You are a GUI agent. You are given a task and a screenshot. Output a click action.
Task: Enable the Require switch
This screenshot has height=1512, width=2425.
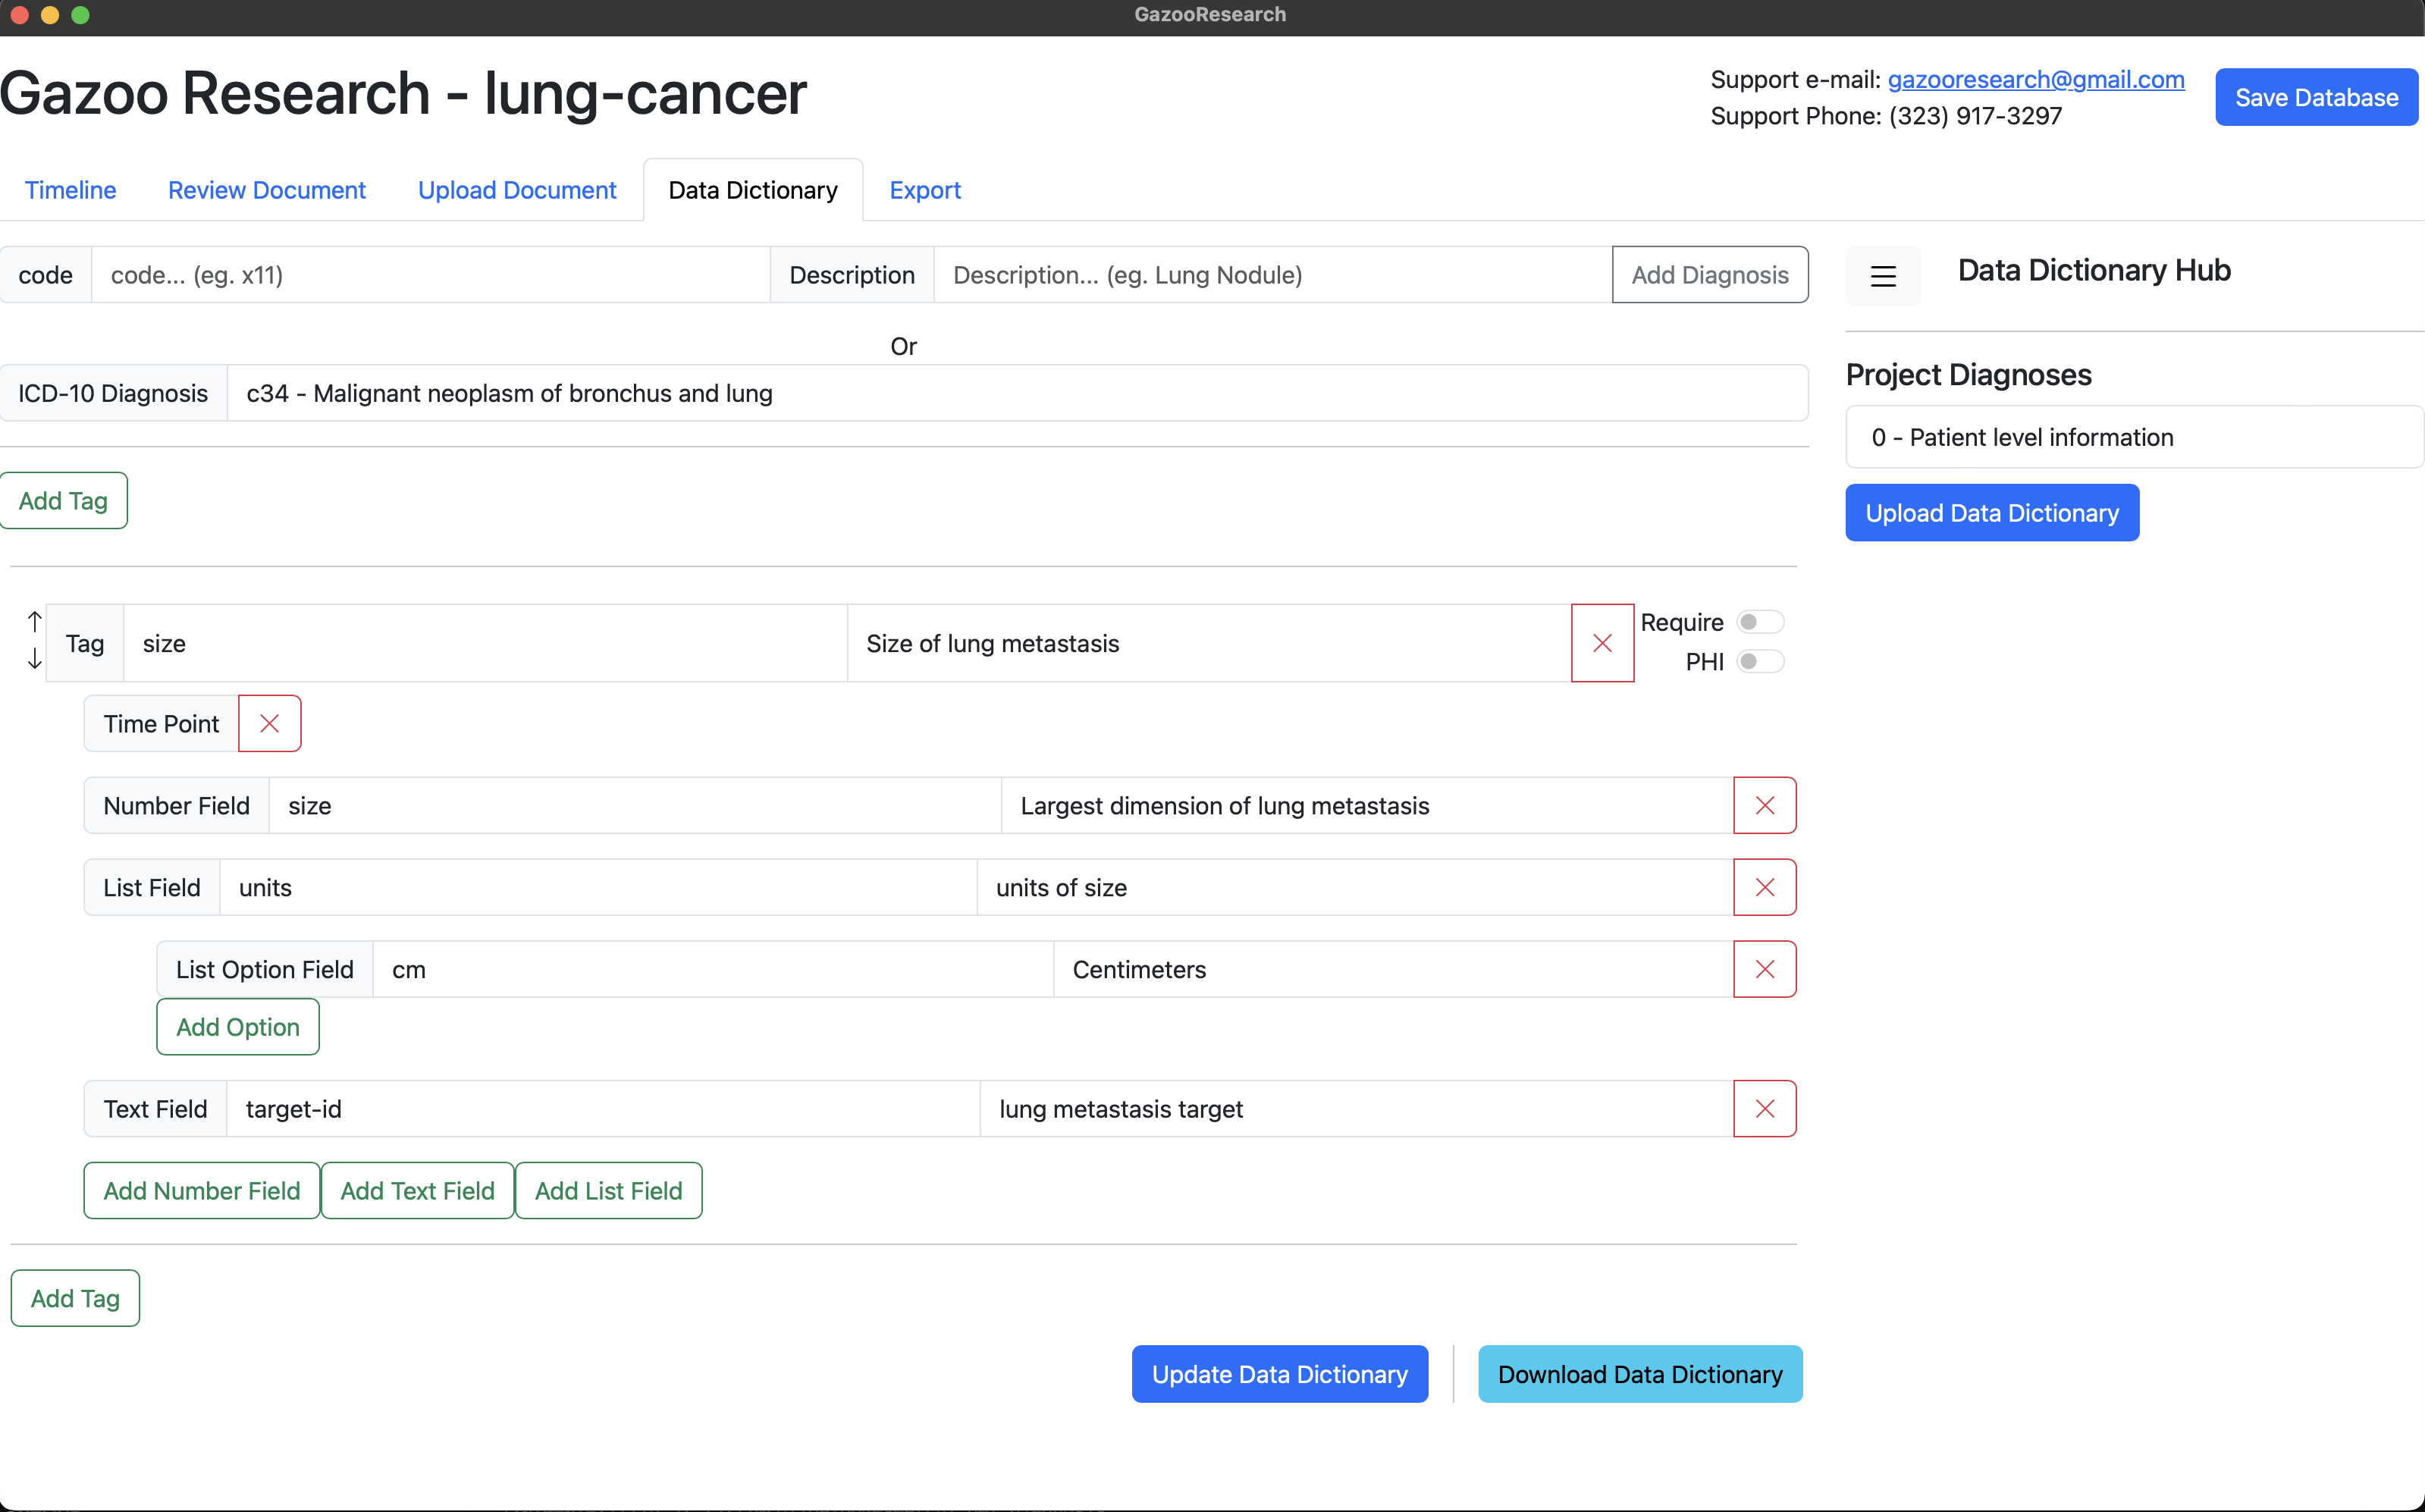pyautogui.click(x=1759, y=622)
